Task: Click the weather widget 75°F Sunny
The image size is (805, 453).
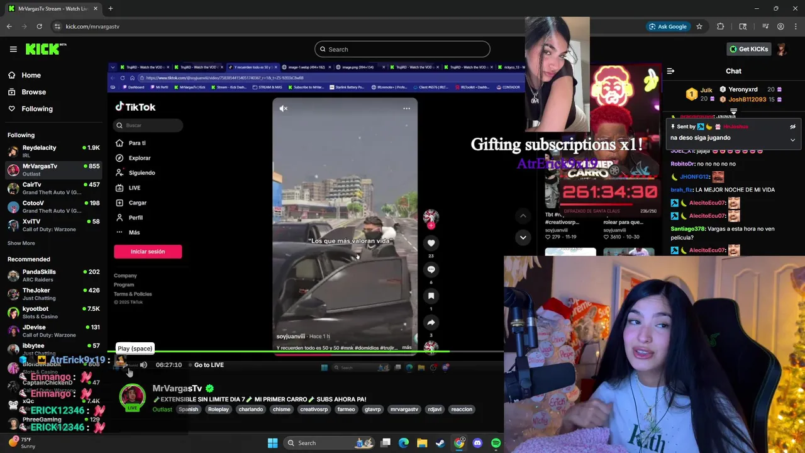Action: pyautogui.click(x=22, y=443)
